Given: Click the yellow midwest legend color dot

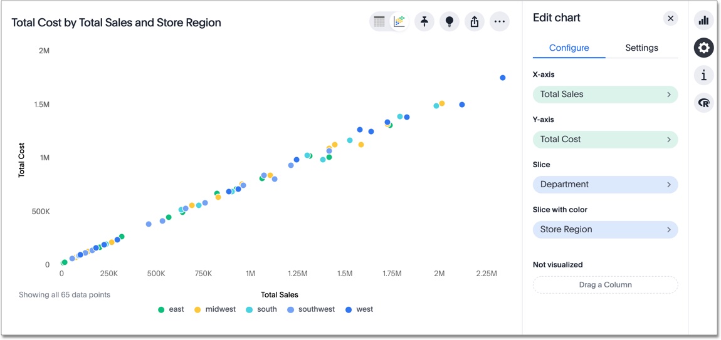Looking at the screenshot, I should point(197,310).
